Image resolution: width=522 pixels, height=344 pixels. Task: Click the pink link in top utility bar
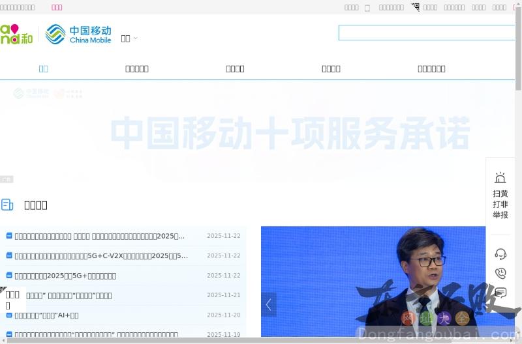point(57,7)
